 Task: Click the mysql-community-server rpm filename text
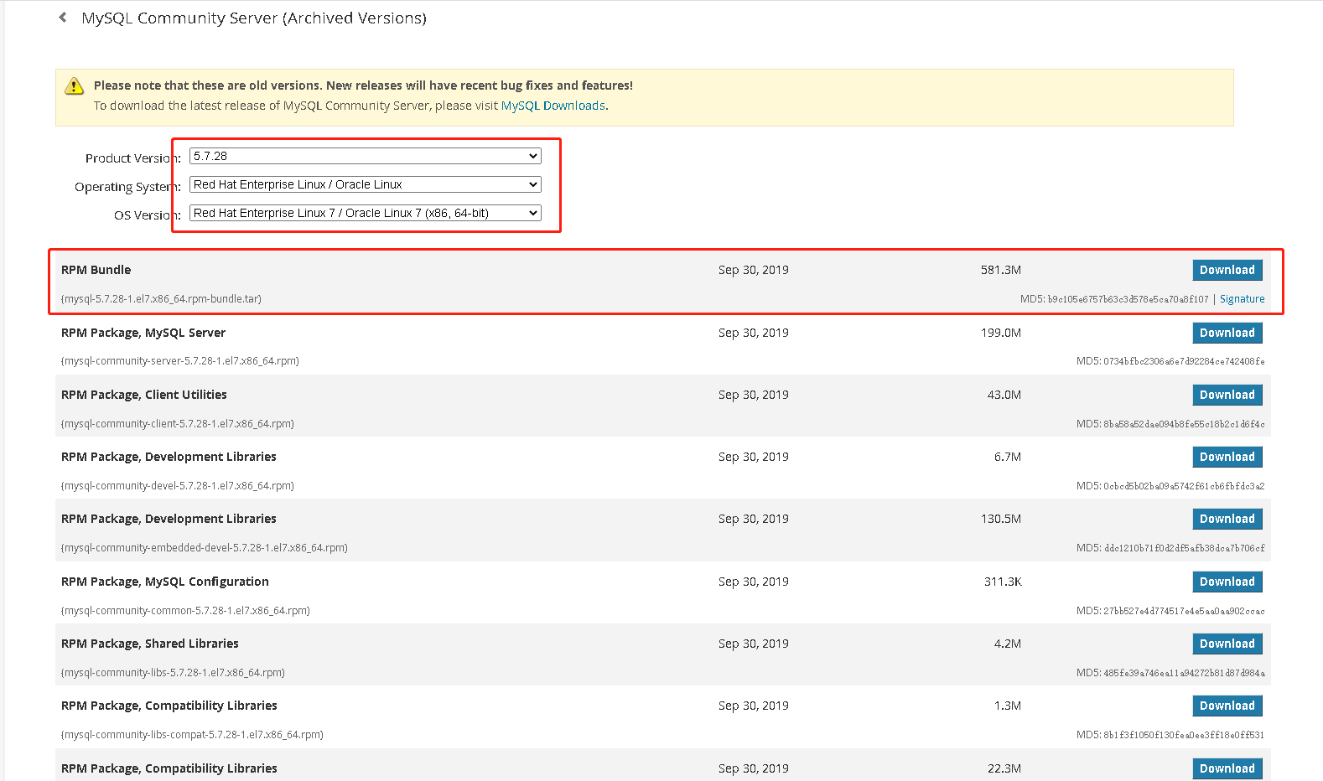[180, 361]
